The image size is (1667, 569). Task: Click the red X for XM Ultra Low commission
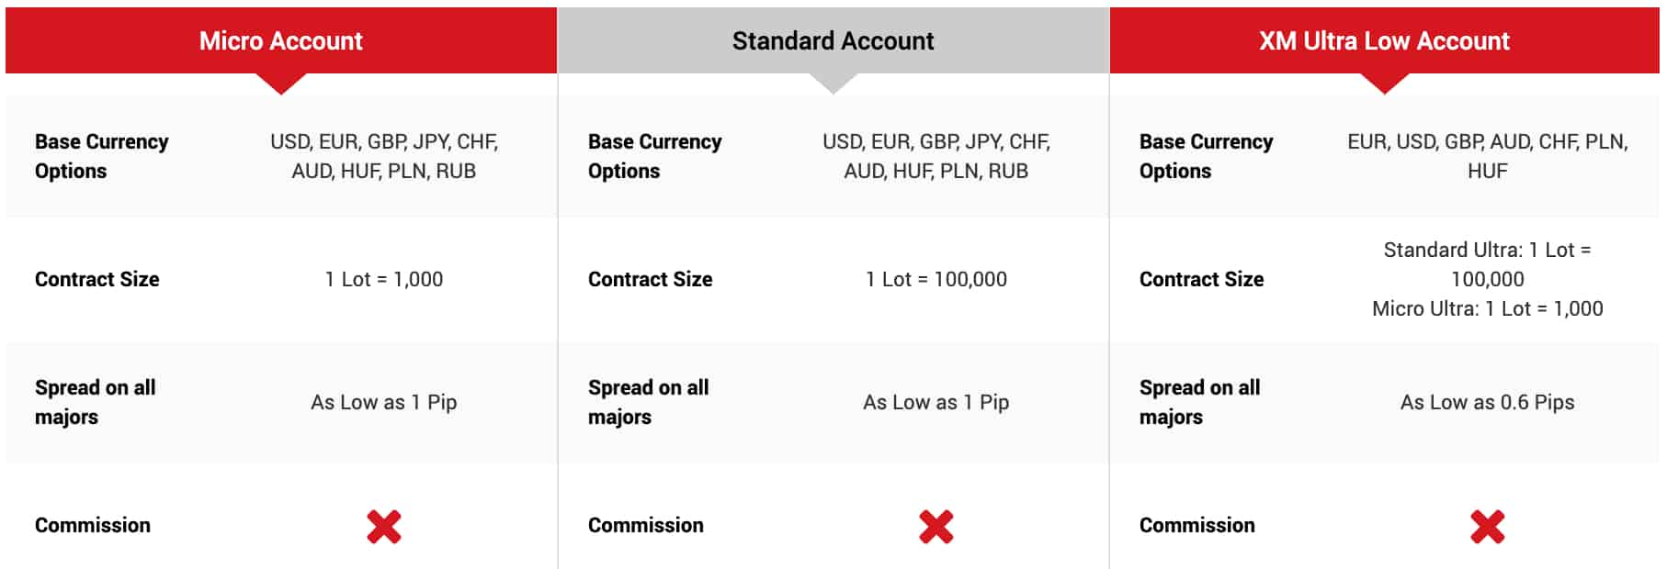[x=1487, y=527]
